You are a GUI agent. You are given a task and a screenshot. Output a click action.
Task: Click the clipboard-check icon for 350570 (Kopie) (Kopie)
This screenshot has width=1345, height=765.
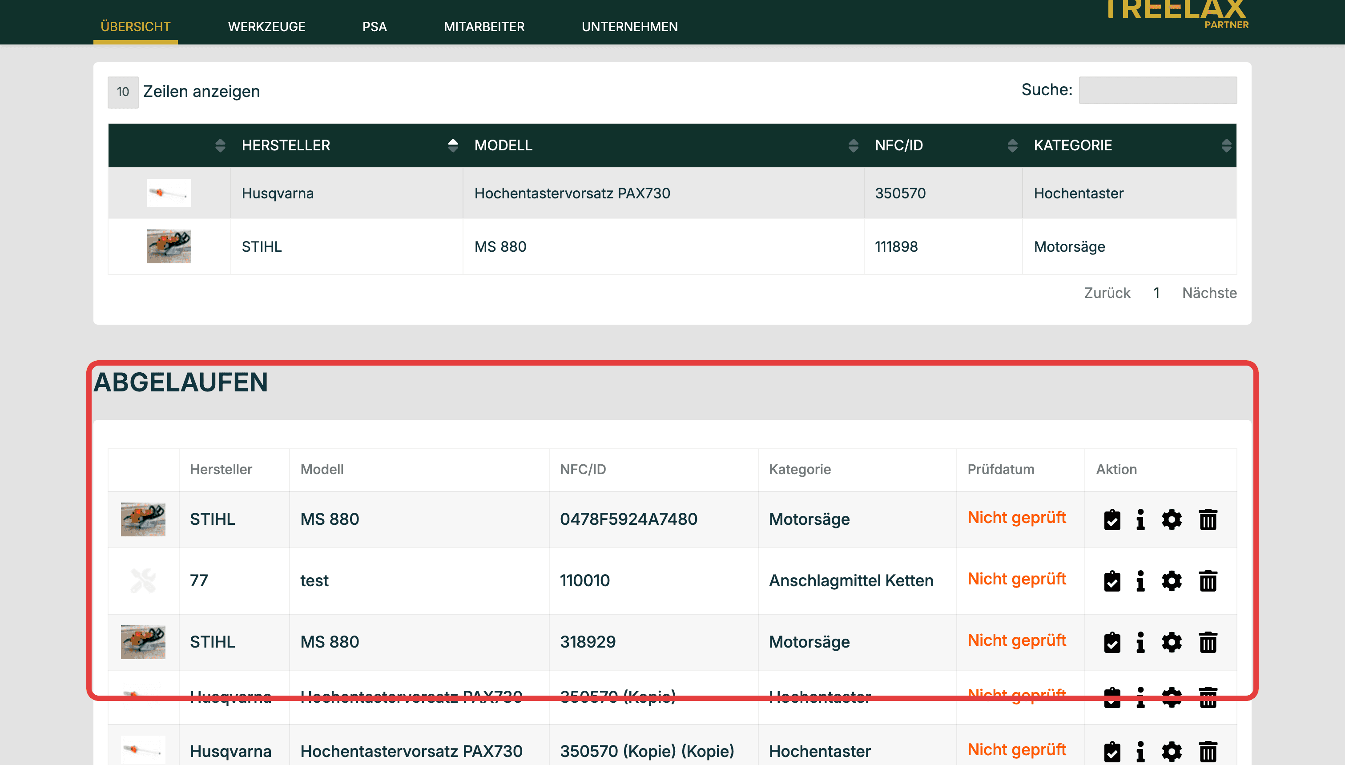(1112, 752)
